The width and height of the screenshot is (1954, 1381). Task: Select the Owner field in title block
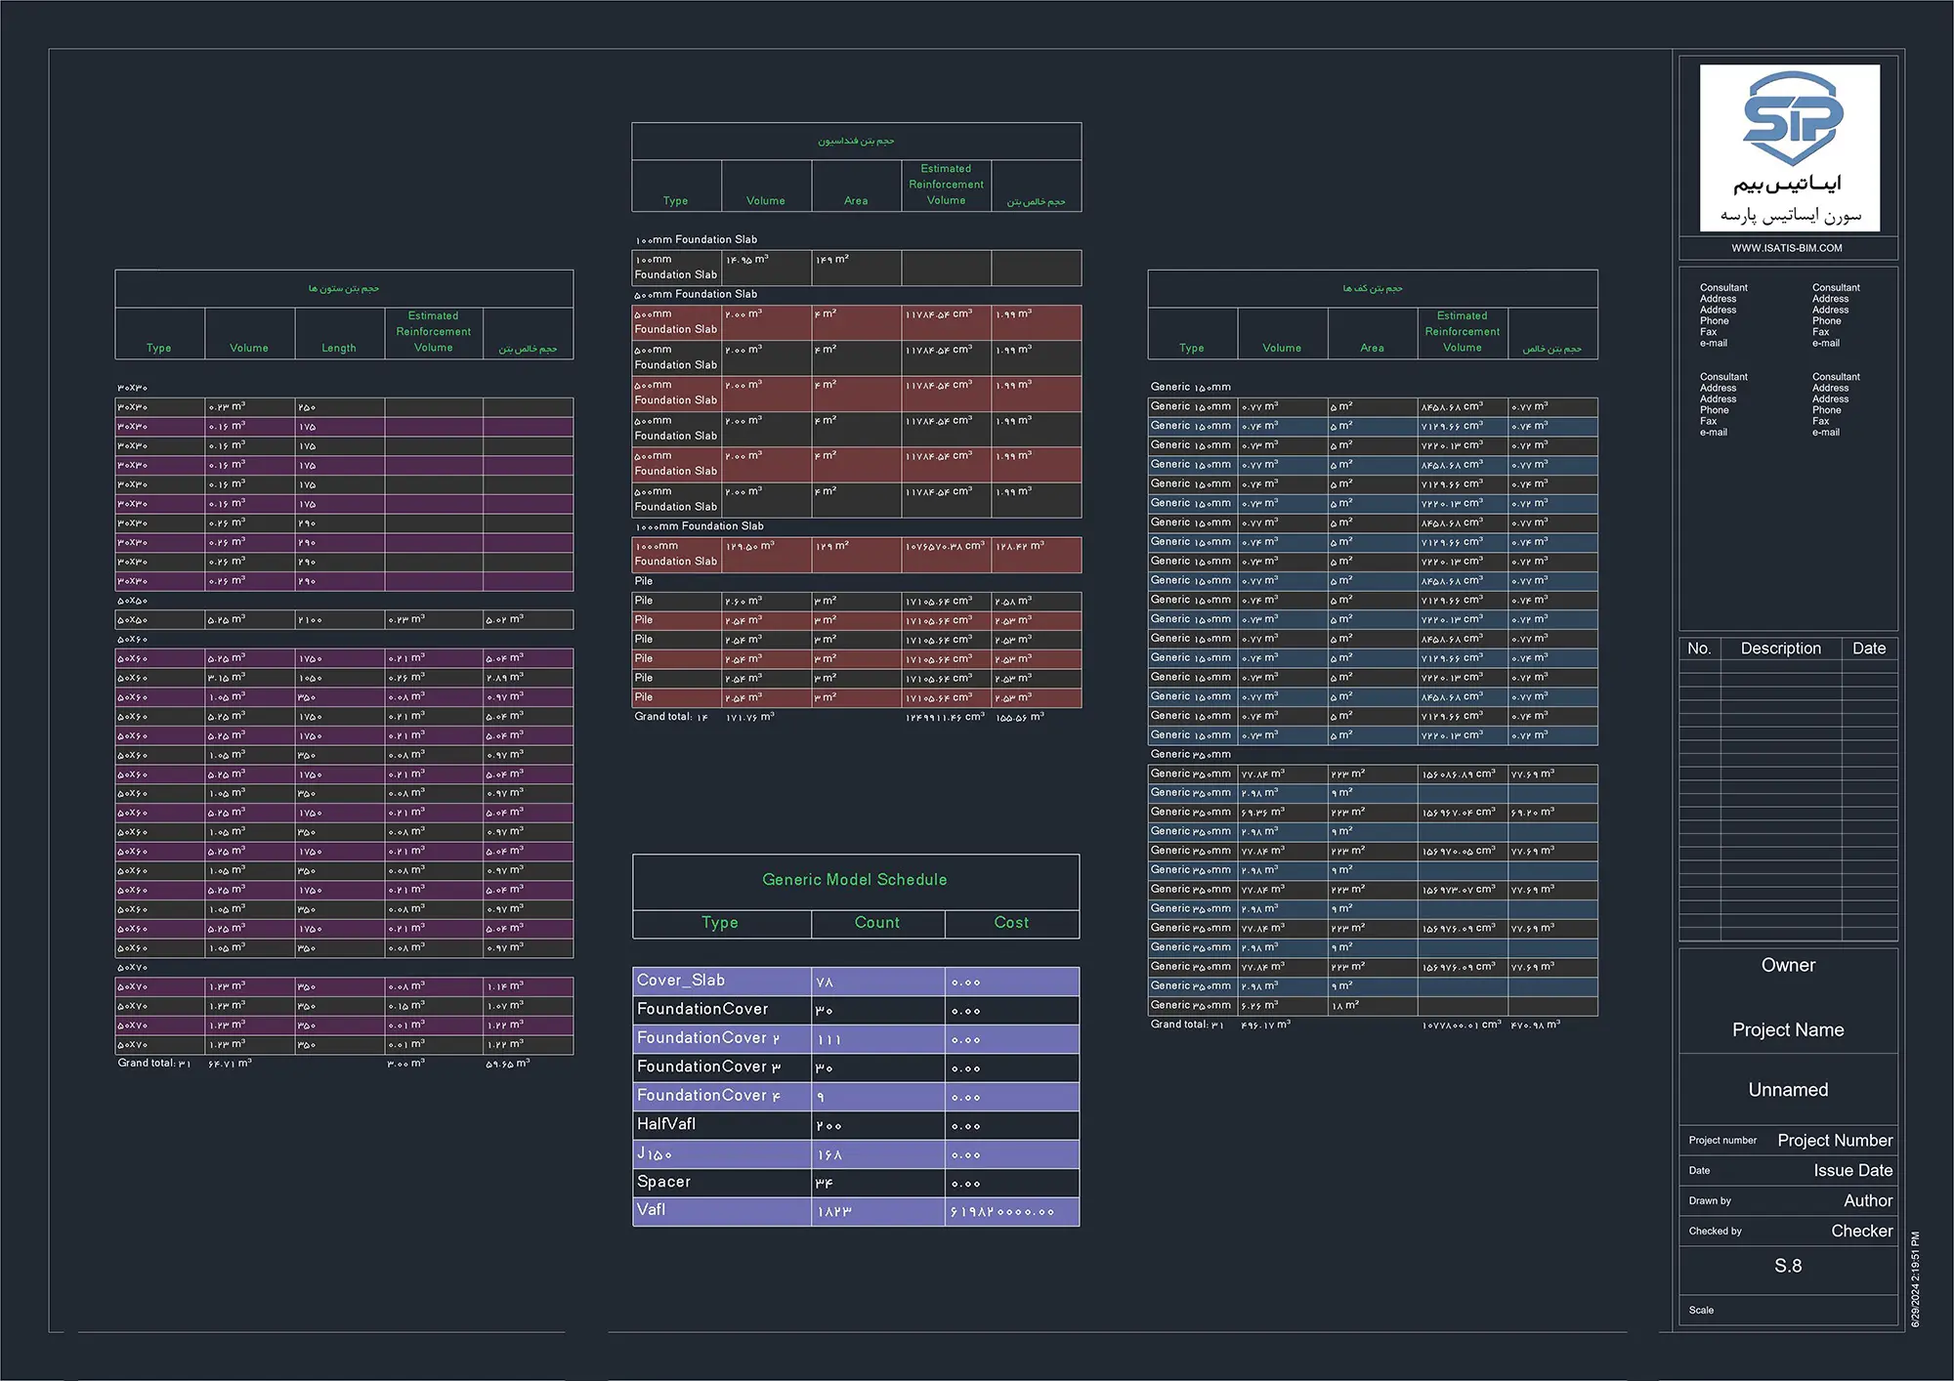[x=1788, y=965]
